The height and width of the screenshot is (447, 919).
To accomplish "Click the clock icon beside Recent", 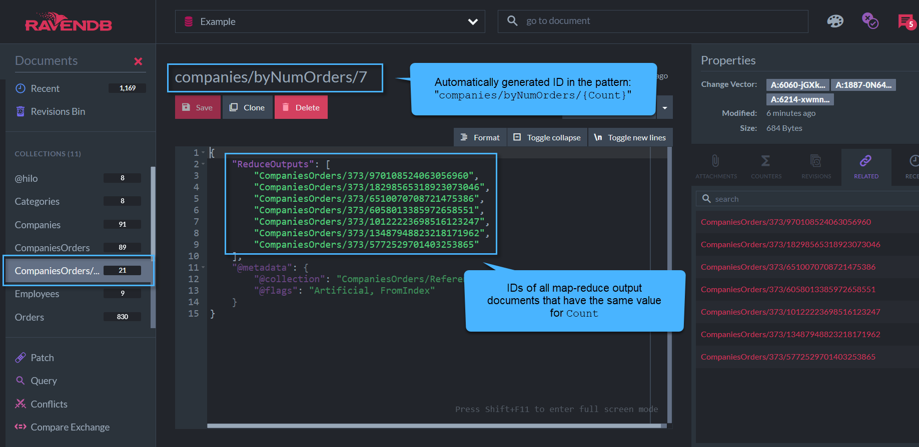I will click(21, 88).
